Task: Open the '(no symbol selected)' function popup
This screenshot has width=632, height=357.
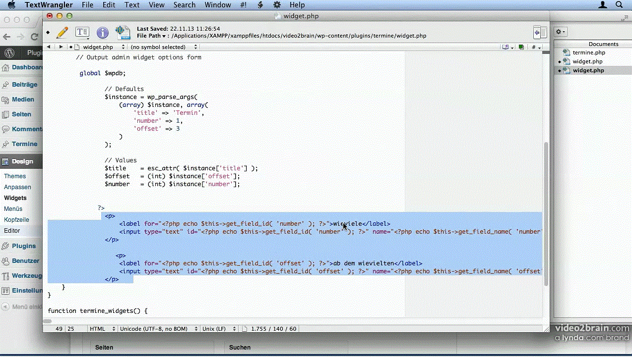Action: [164, 47]
